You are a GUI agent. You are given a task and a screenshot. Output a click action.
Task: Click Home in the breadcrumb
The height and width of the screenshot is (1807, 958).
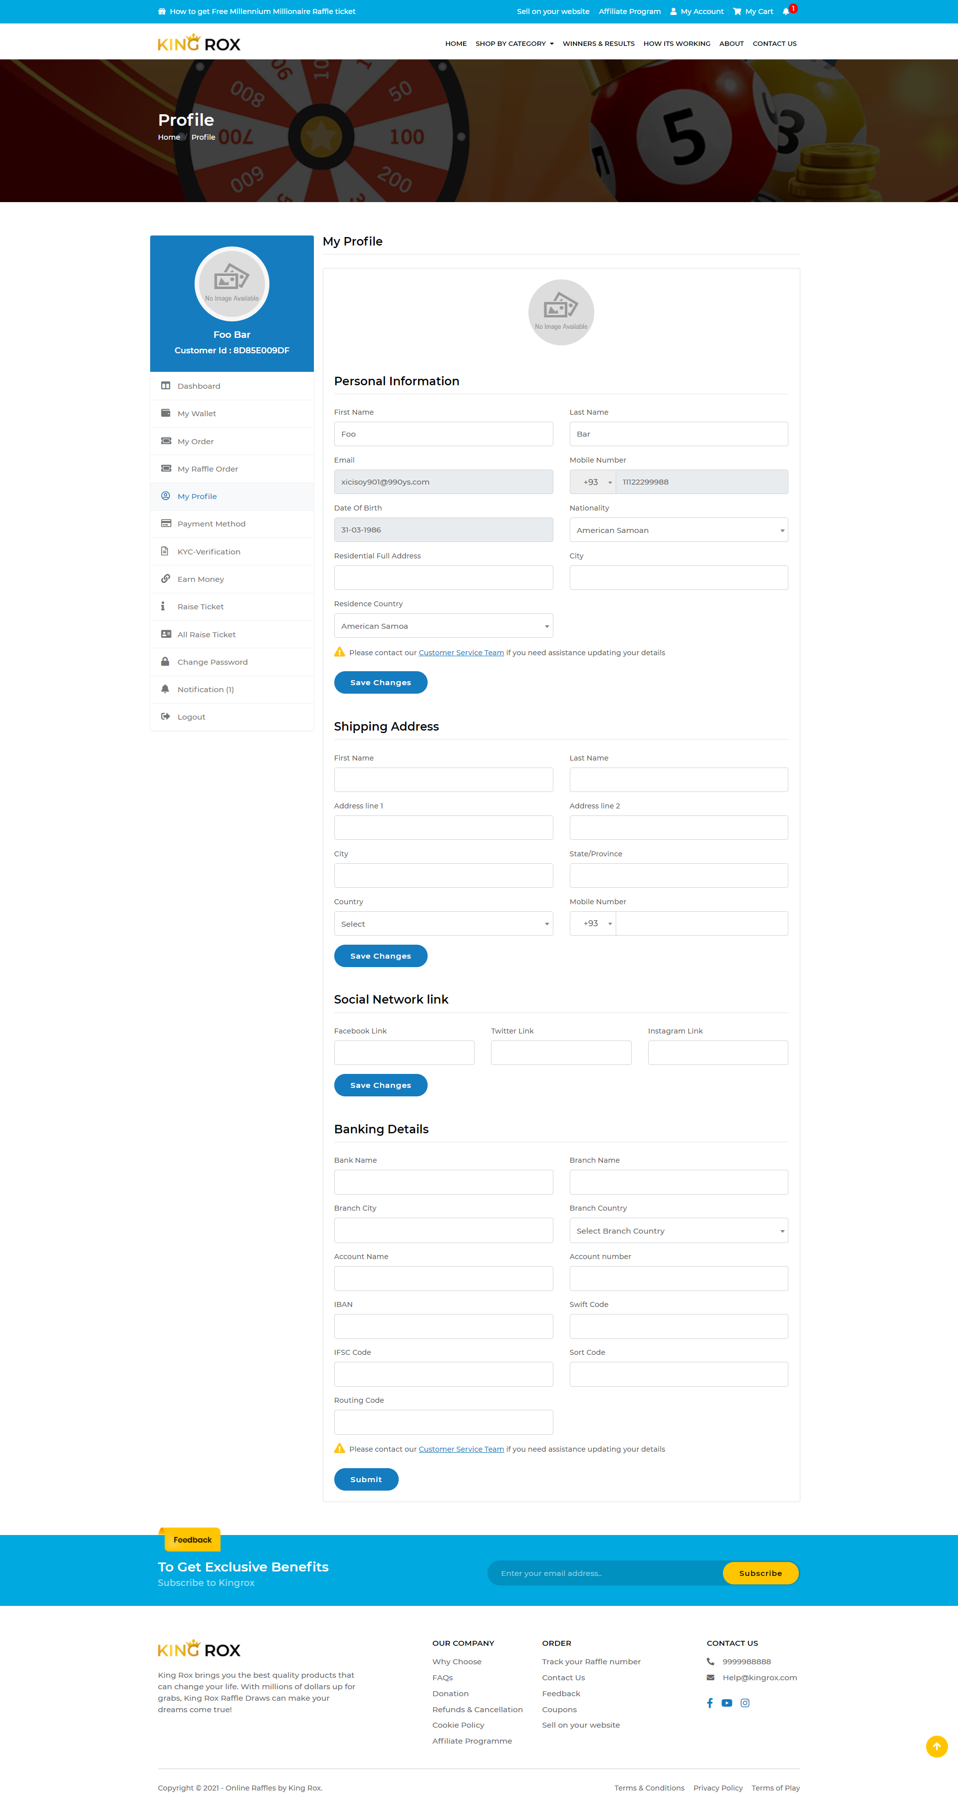point(169,137)
